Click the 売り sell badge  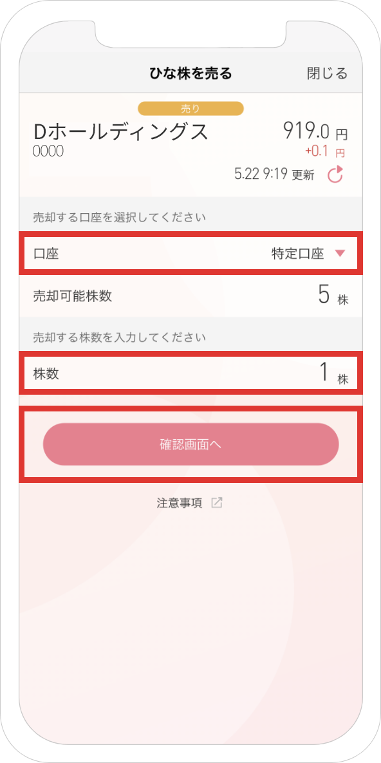click(190, 109)
